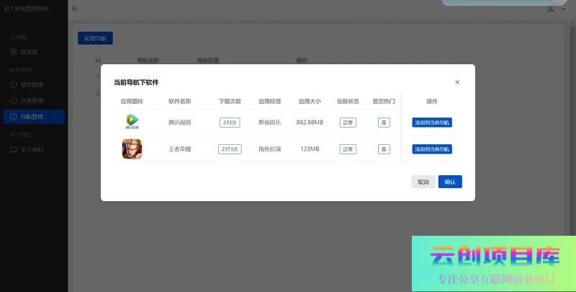Click the 腾讯视频 app icon
Screen dimensions: 576x292
pos(132,122)
